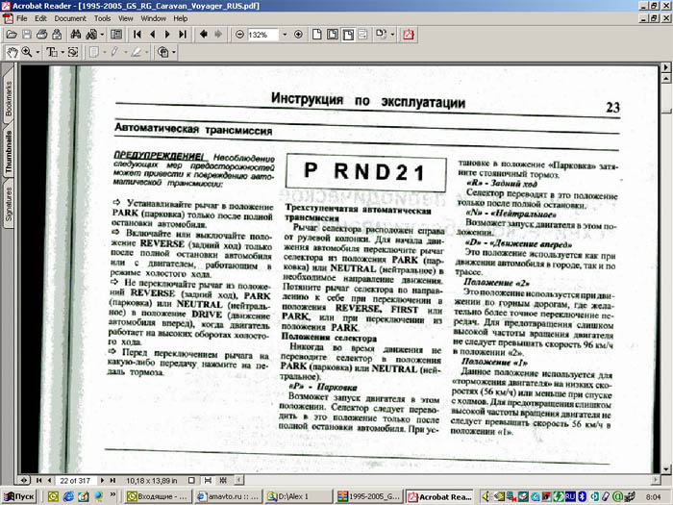The width and height of the screenshot is (673, 505).
Task: Open the zoom percentage dropdown
Action: click(285, 34)
